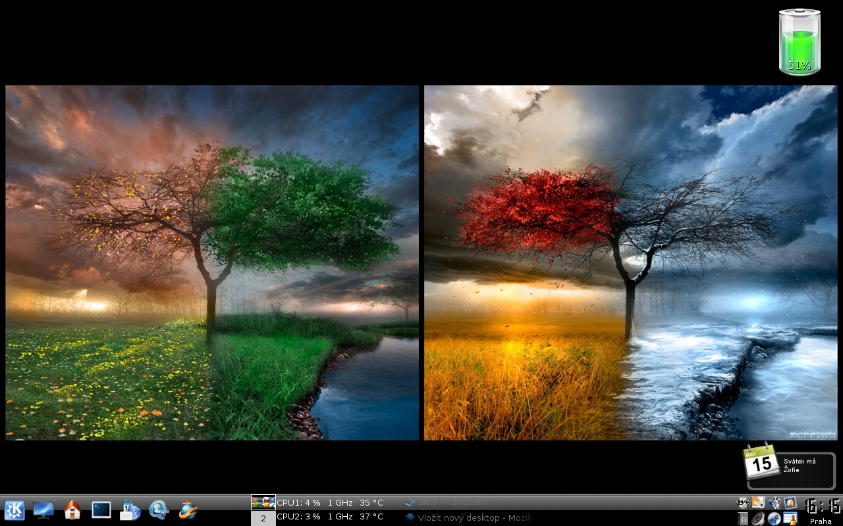Click the blue bird tray icon

[775, 519]
